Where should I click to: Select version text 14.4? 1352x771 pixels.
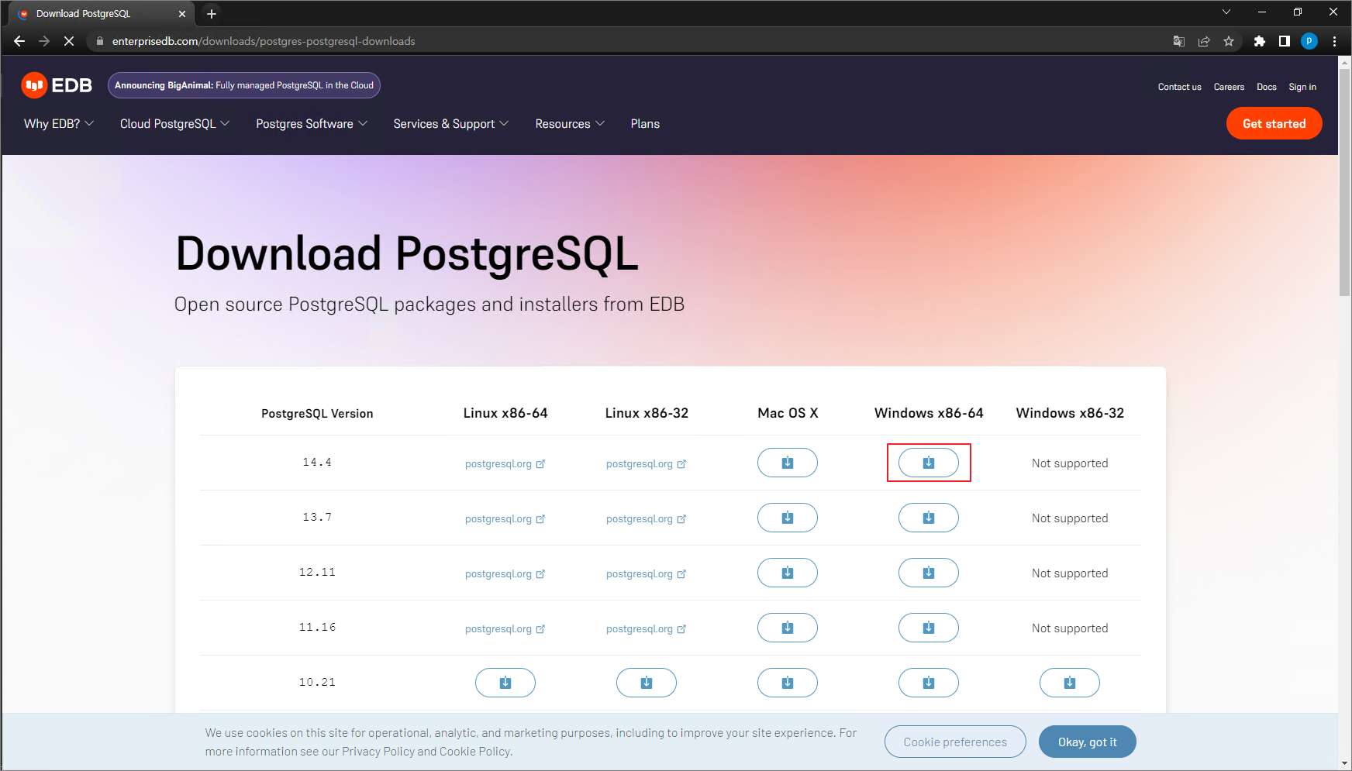[317, 463]
